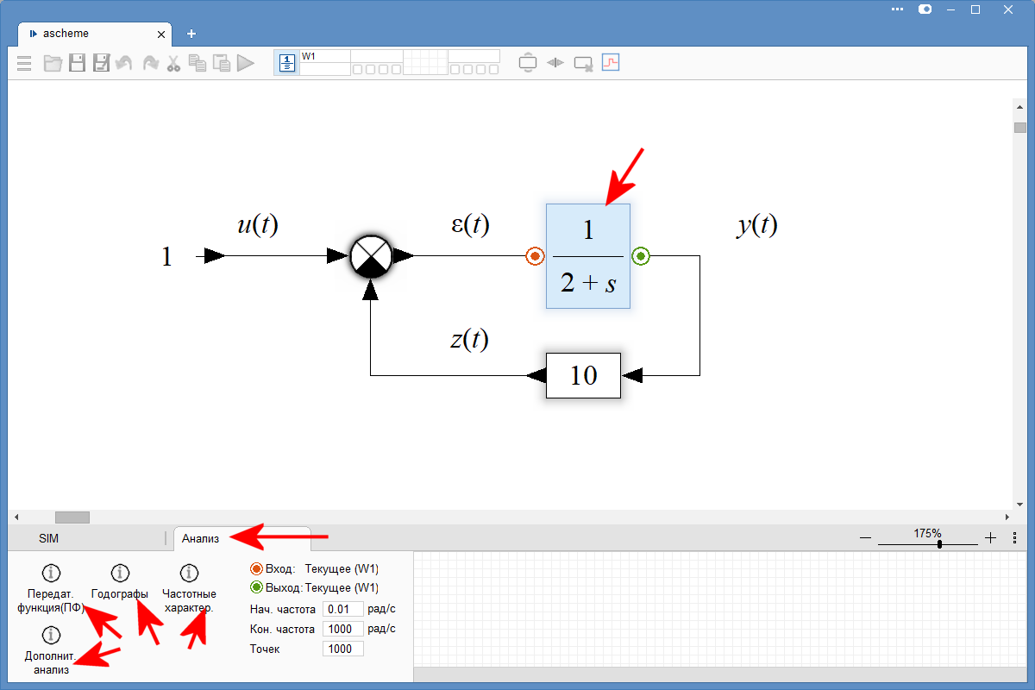
Task: Click the first floppy-disk save icon
Action: coord(77,63)
